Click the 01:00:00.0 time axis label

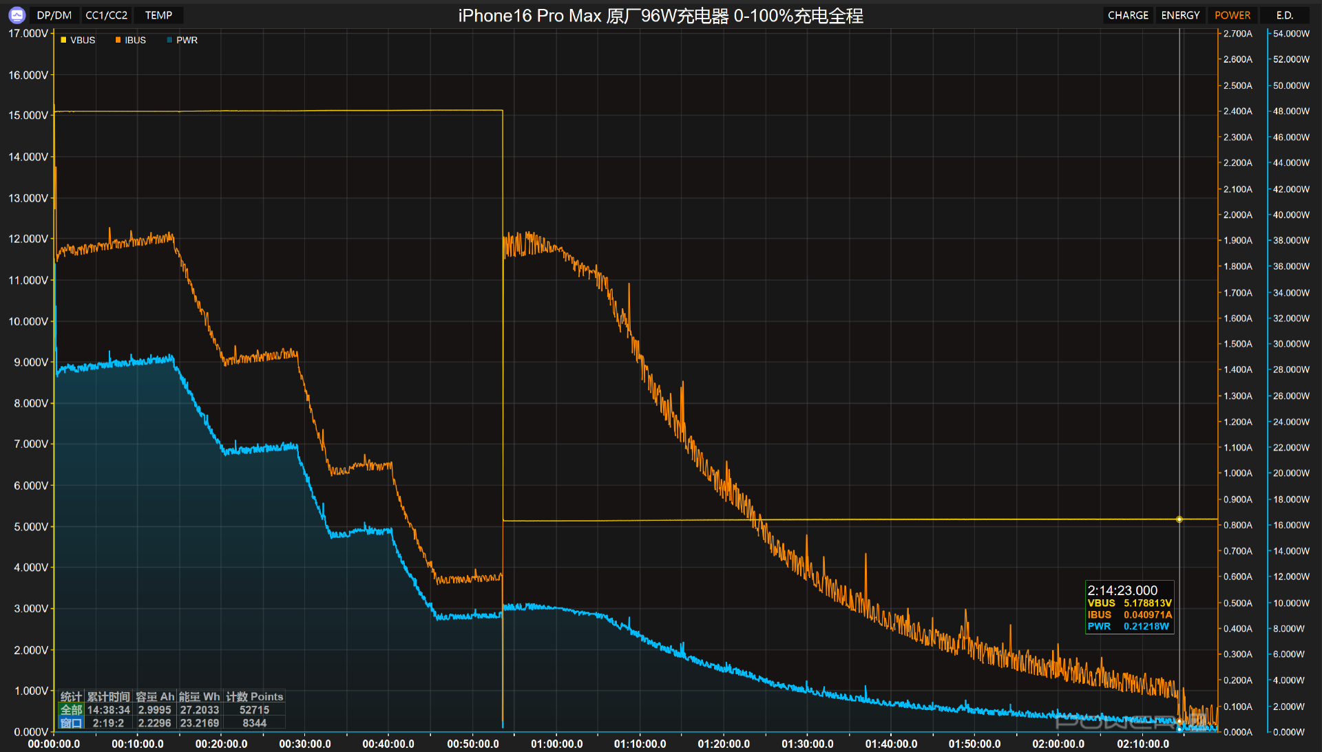556,744
